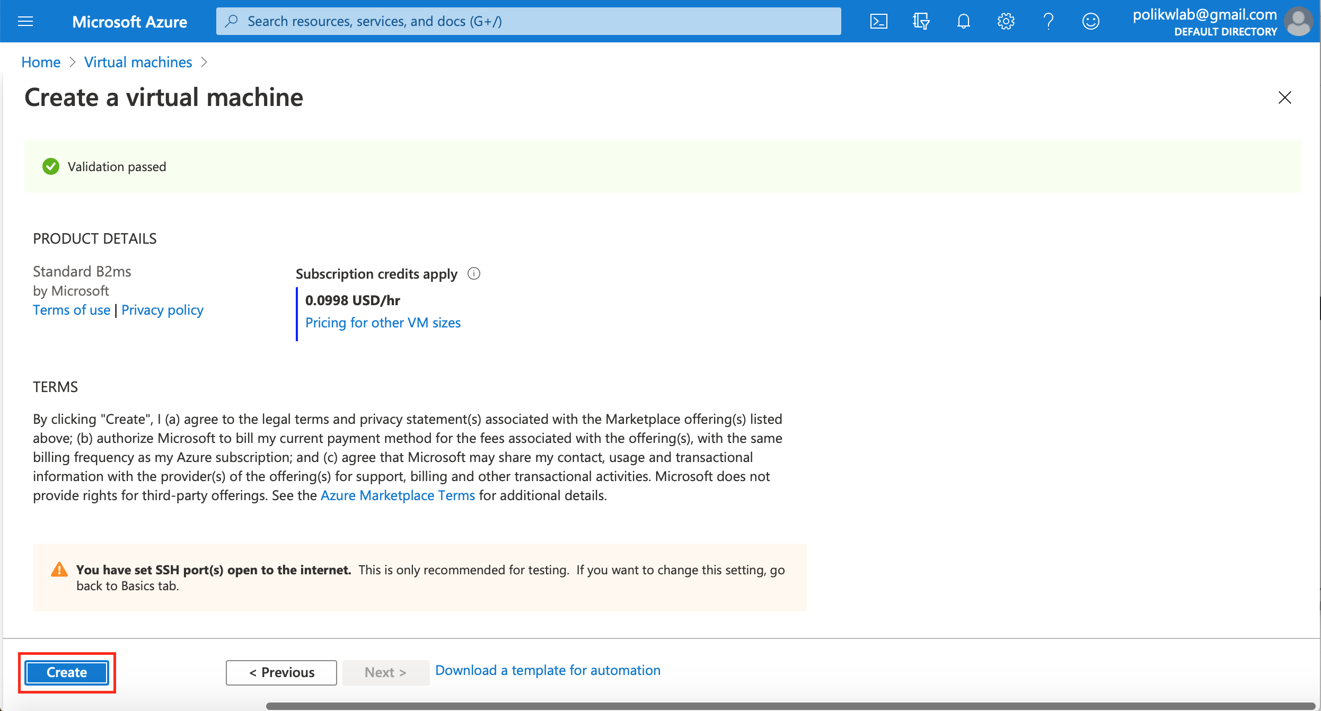Open the Privacy policy link
The height and width of the screenshot is (711, 1321).
(x=162, y=310)
